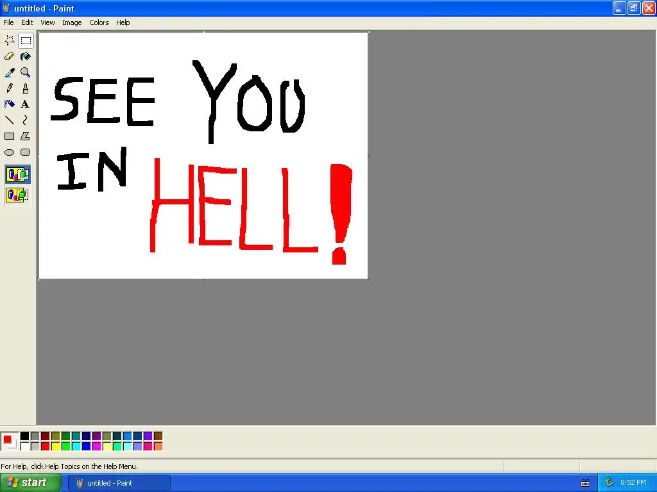
Task: Click the Windows start button
Action: pyautogui.click(x=30, y=483)
